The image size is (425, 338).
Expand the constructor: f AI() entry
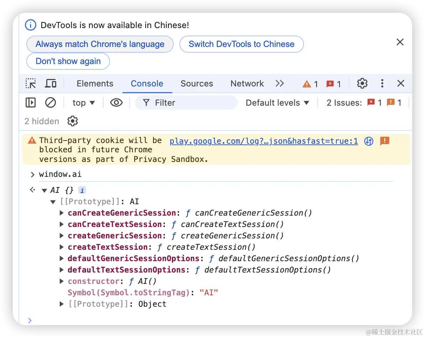[x=62, y=281]
